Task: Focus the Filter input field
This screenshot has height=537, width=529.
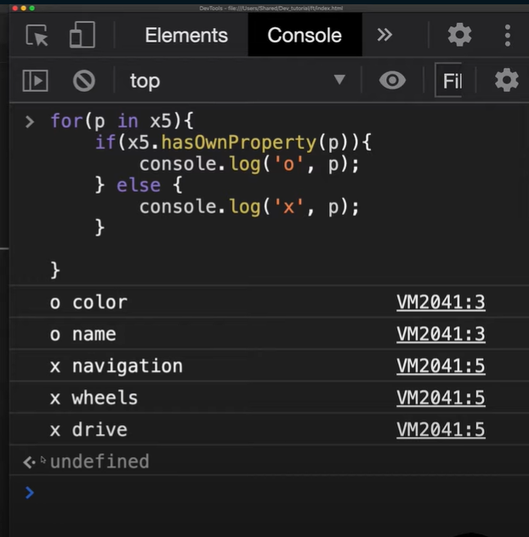Action: point(449,80)
